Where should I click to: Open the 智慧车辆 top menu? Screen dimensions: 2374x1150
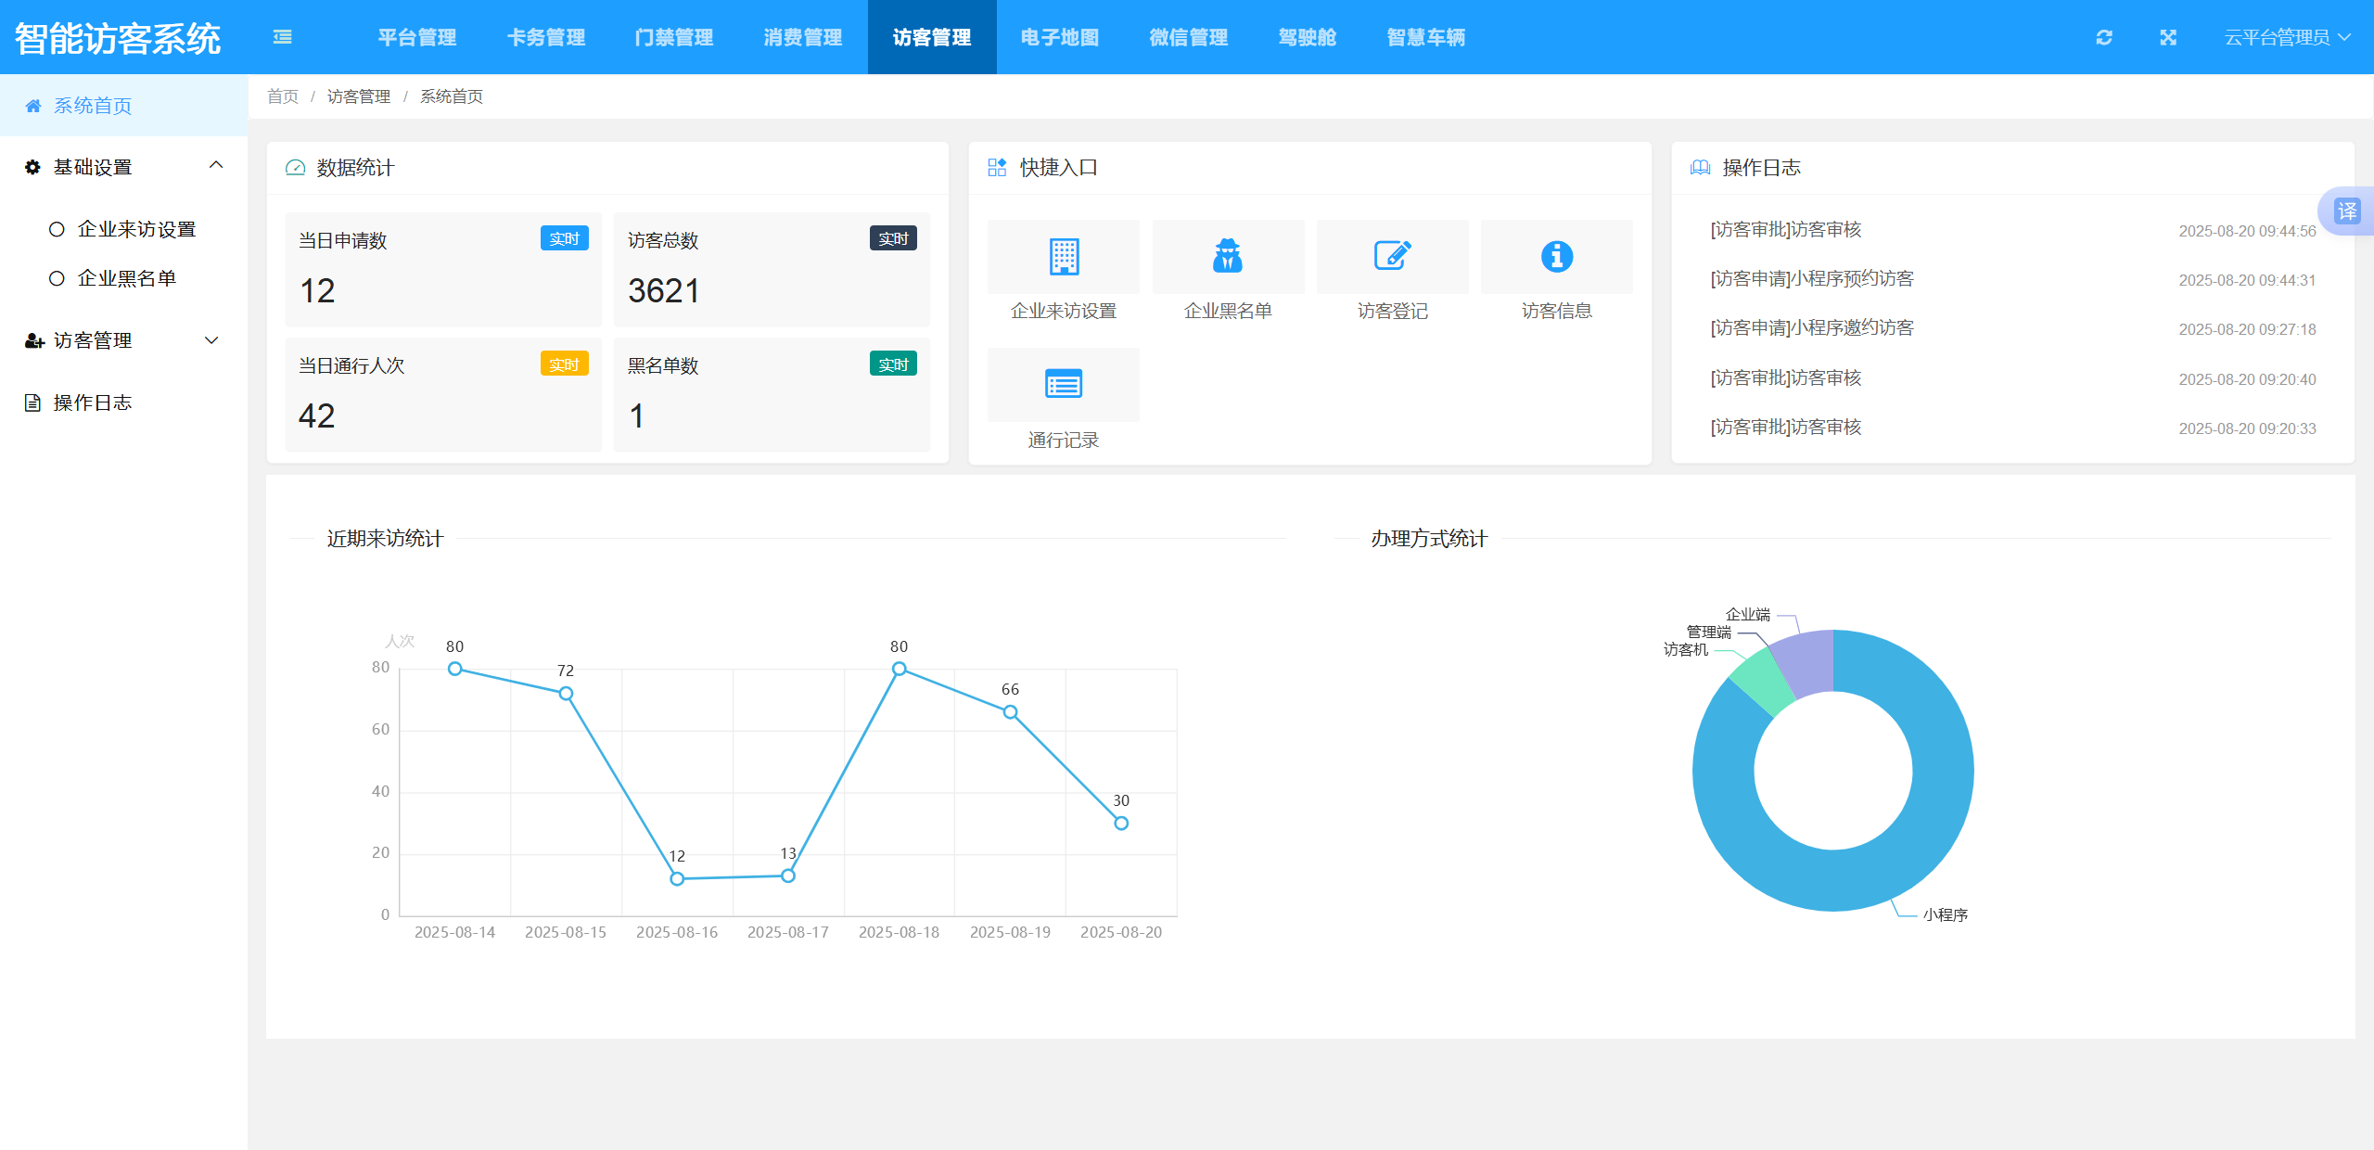tap(1426, 37)
